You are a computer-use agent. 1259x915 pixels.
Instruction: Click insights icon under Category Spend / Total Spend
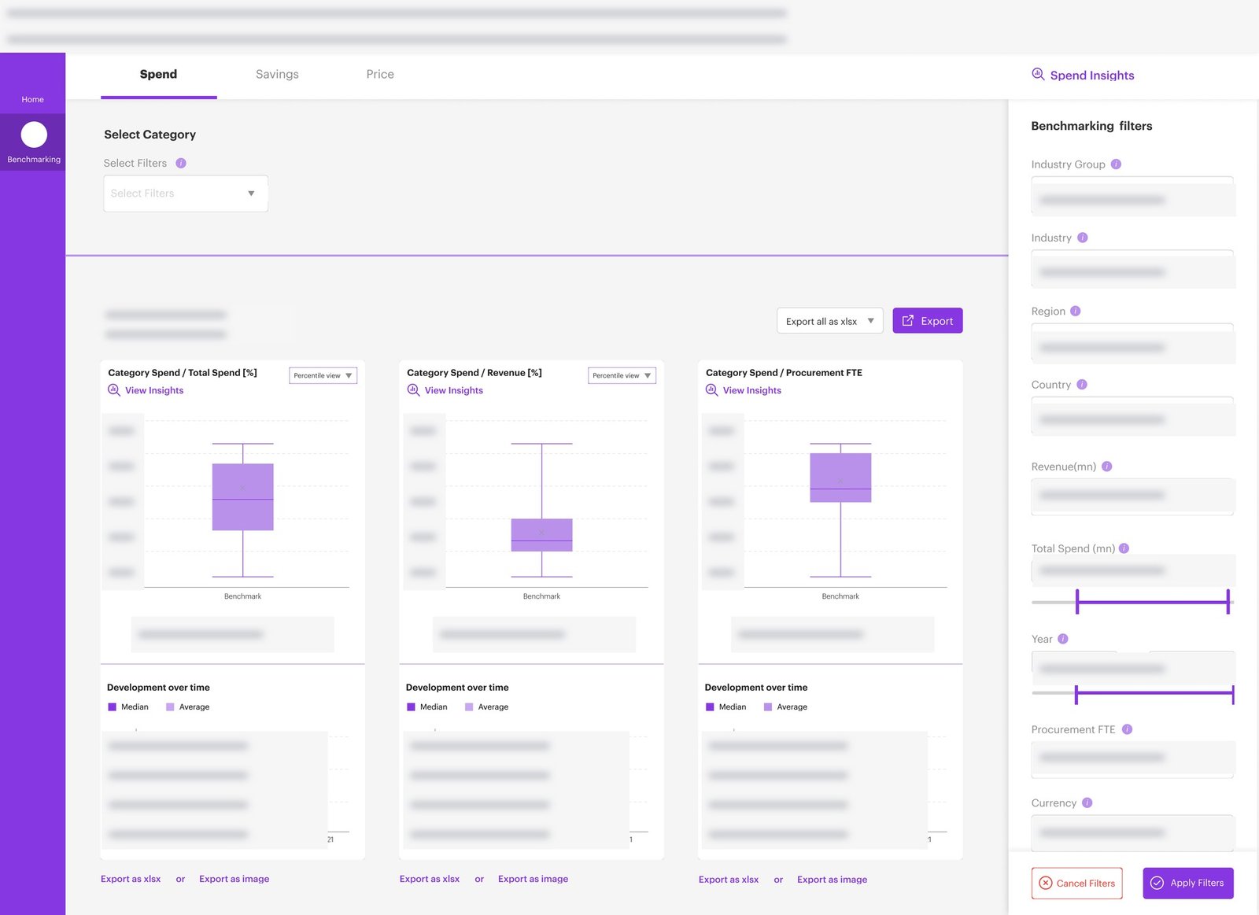(114, 390)
